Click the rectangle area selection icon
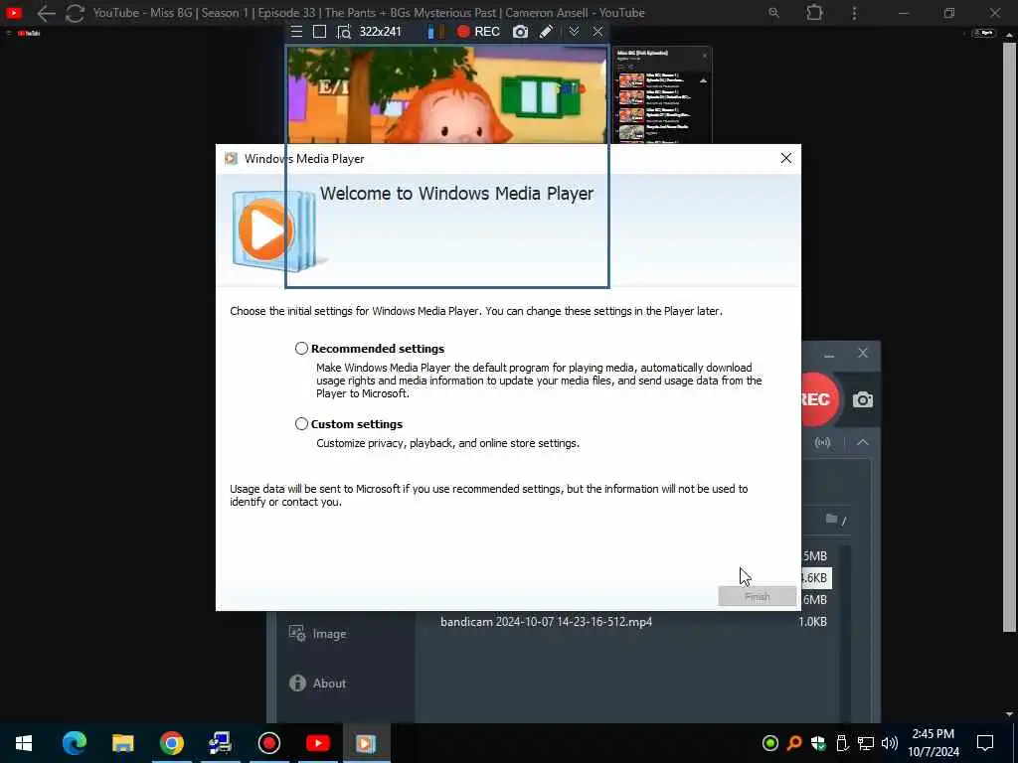The height and width of the screenshot is (763, 1018). coord(319,32)
